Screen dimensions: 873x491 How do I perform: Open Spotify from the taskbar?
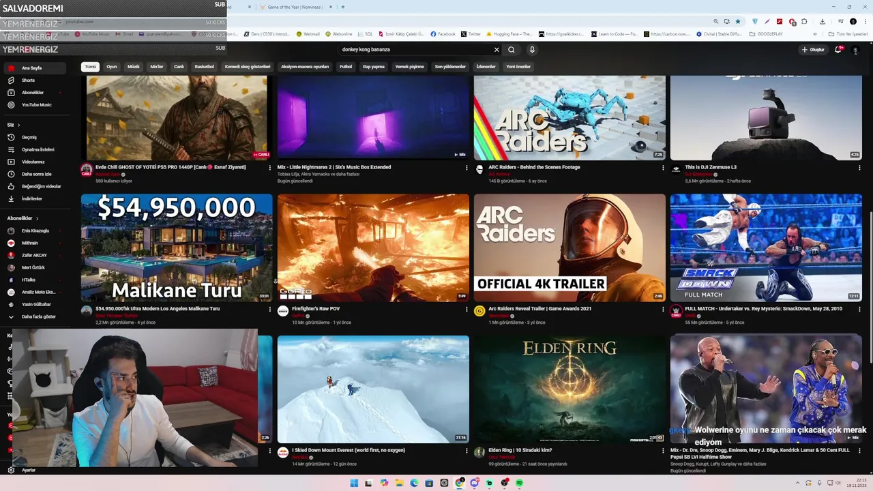coord(520,483)
